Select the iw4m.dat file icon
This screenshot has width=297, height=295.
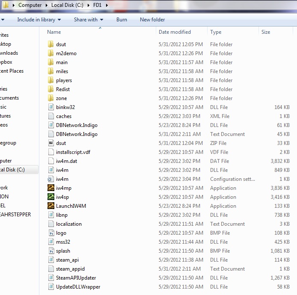tap(51, 161)
